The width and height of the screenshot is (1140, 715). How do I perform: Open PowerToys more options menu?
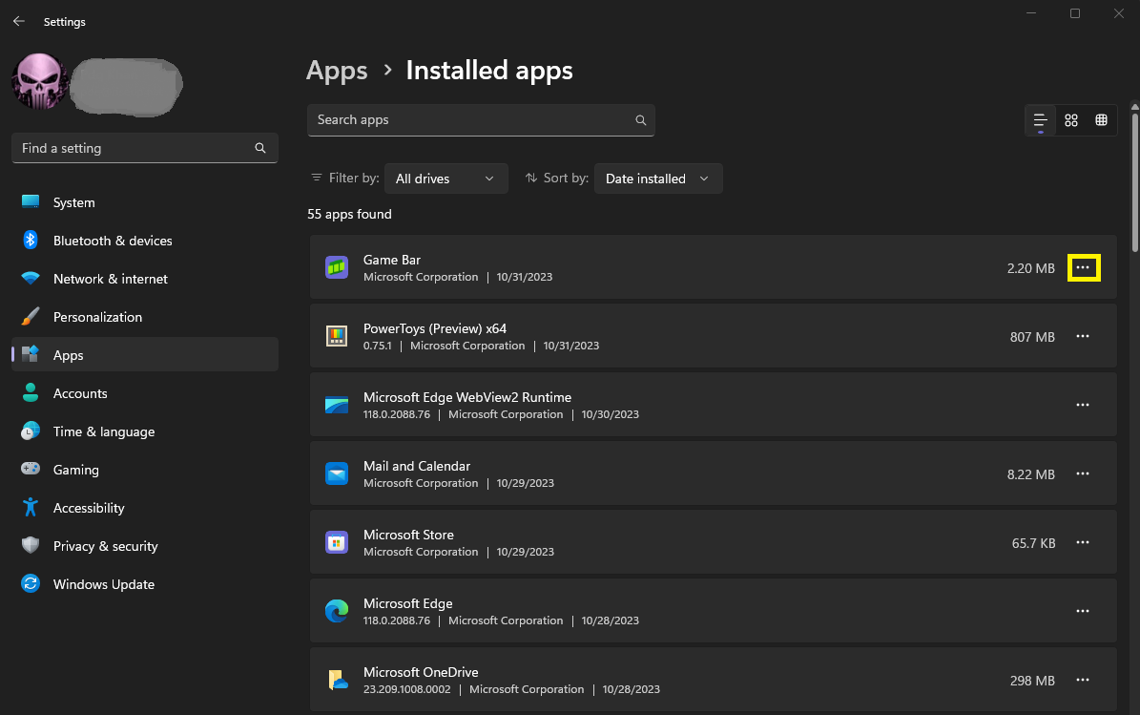tap(1083, 337)
